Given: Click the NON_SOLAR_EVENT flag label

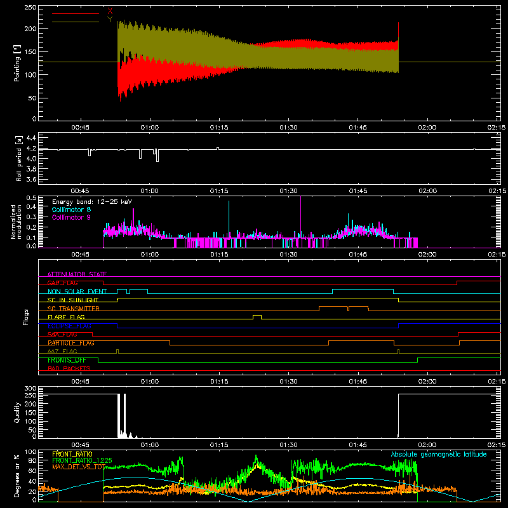Looking at the screenshot, I should 77,291.
